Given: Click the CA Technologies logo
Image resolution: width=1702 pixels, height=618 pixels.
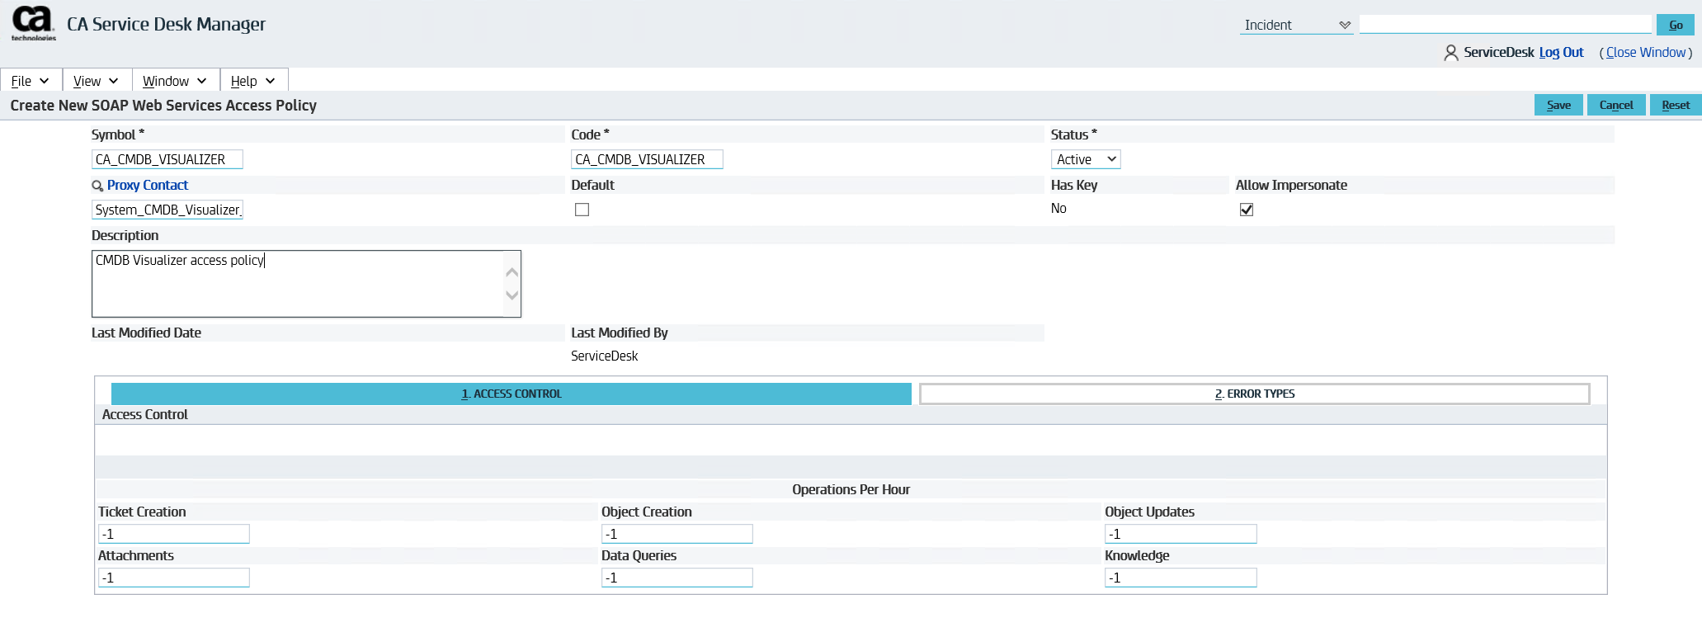Looking at the screenshot, I should click(x=33, y=23).
